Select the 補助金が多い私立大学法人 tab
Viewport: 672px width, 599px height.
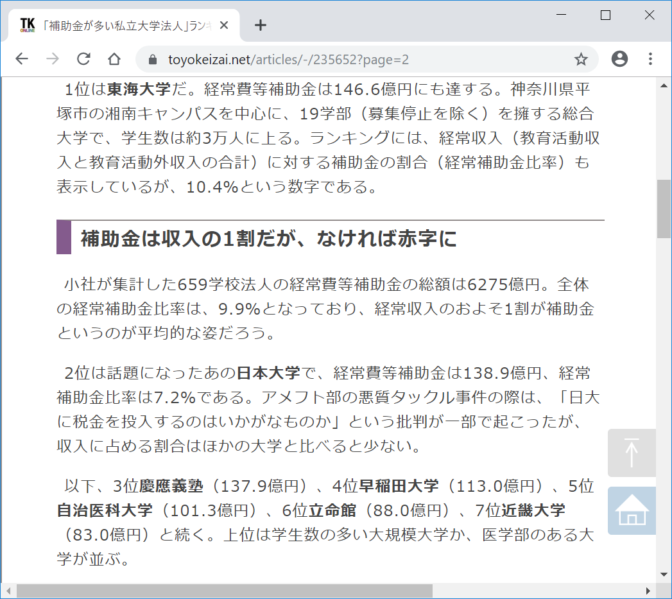[124, 25]
